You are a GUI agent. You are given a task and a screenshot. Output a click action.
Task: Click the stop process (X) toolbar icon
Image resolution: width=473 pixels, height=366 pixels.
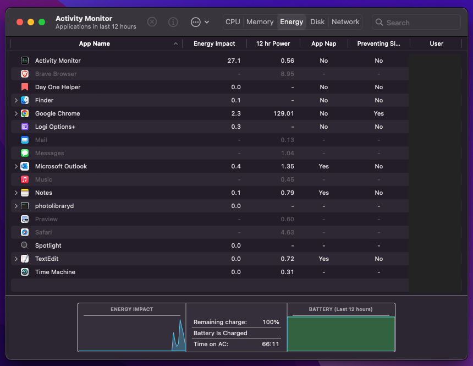pyautogui.click(x=152, y=22)
